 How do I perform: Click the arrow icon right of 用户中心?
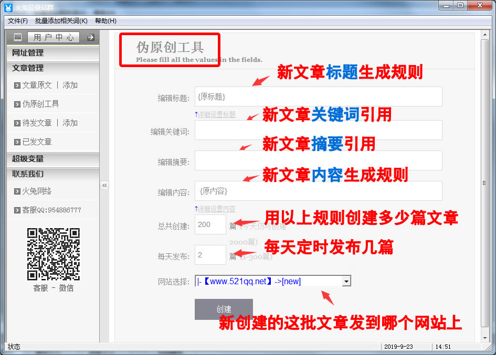[x=90, y=37]
